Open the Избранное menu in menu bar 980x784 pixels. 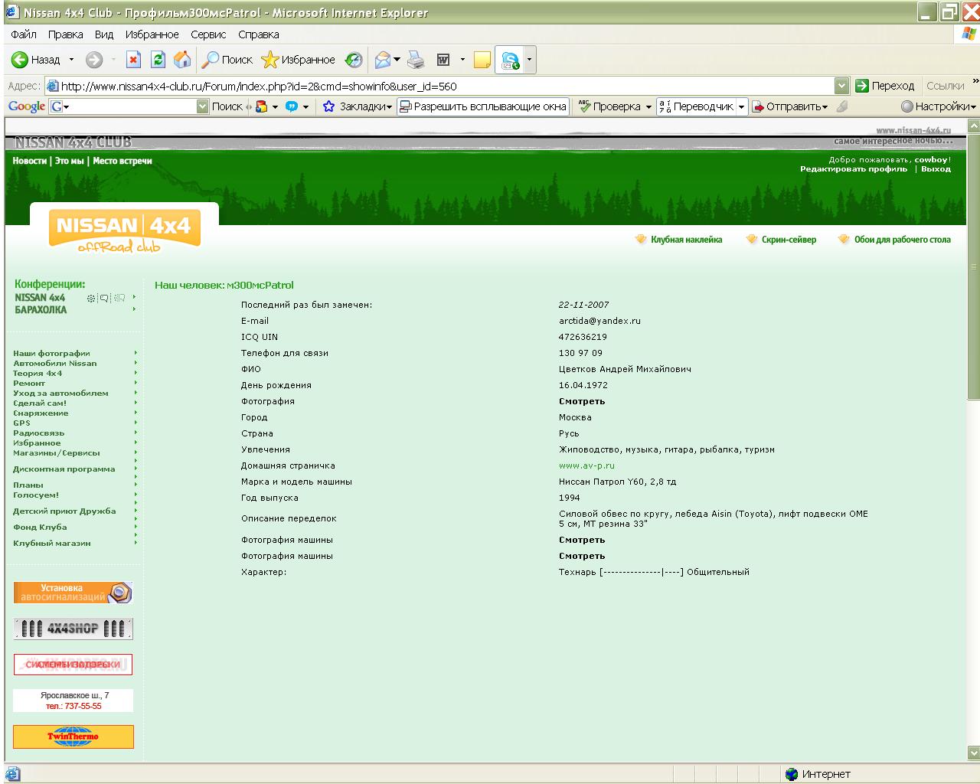point(152,34)
